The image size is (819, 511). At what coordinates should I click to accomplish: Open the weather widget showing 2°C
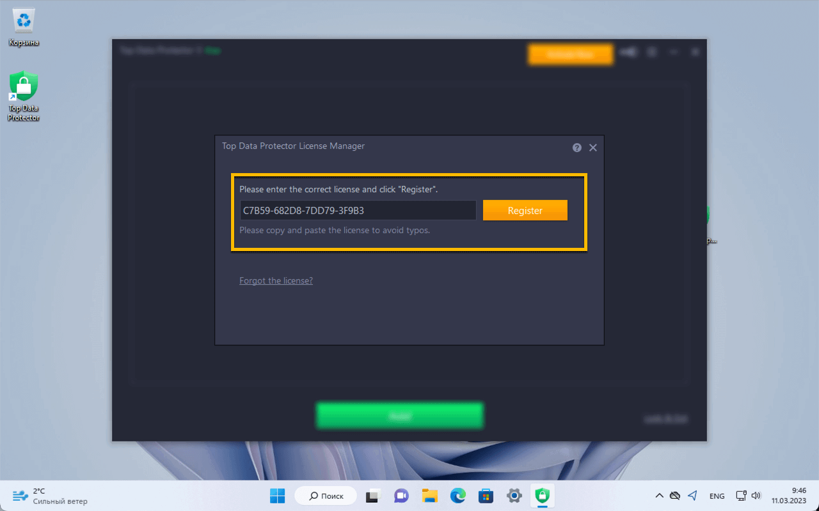(x=50, y=496)
